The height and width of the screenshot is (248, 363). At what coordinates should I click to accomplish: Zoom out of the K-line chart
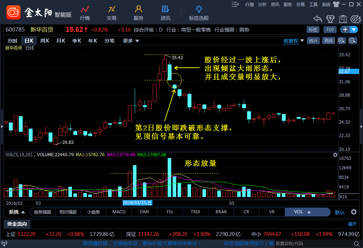click(353, 41)
